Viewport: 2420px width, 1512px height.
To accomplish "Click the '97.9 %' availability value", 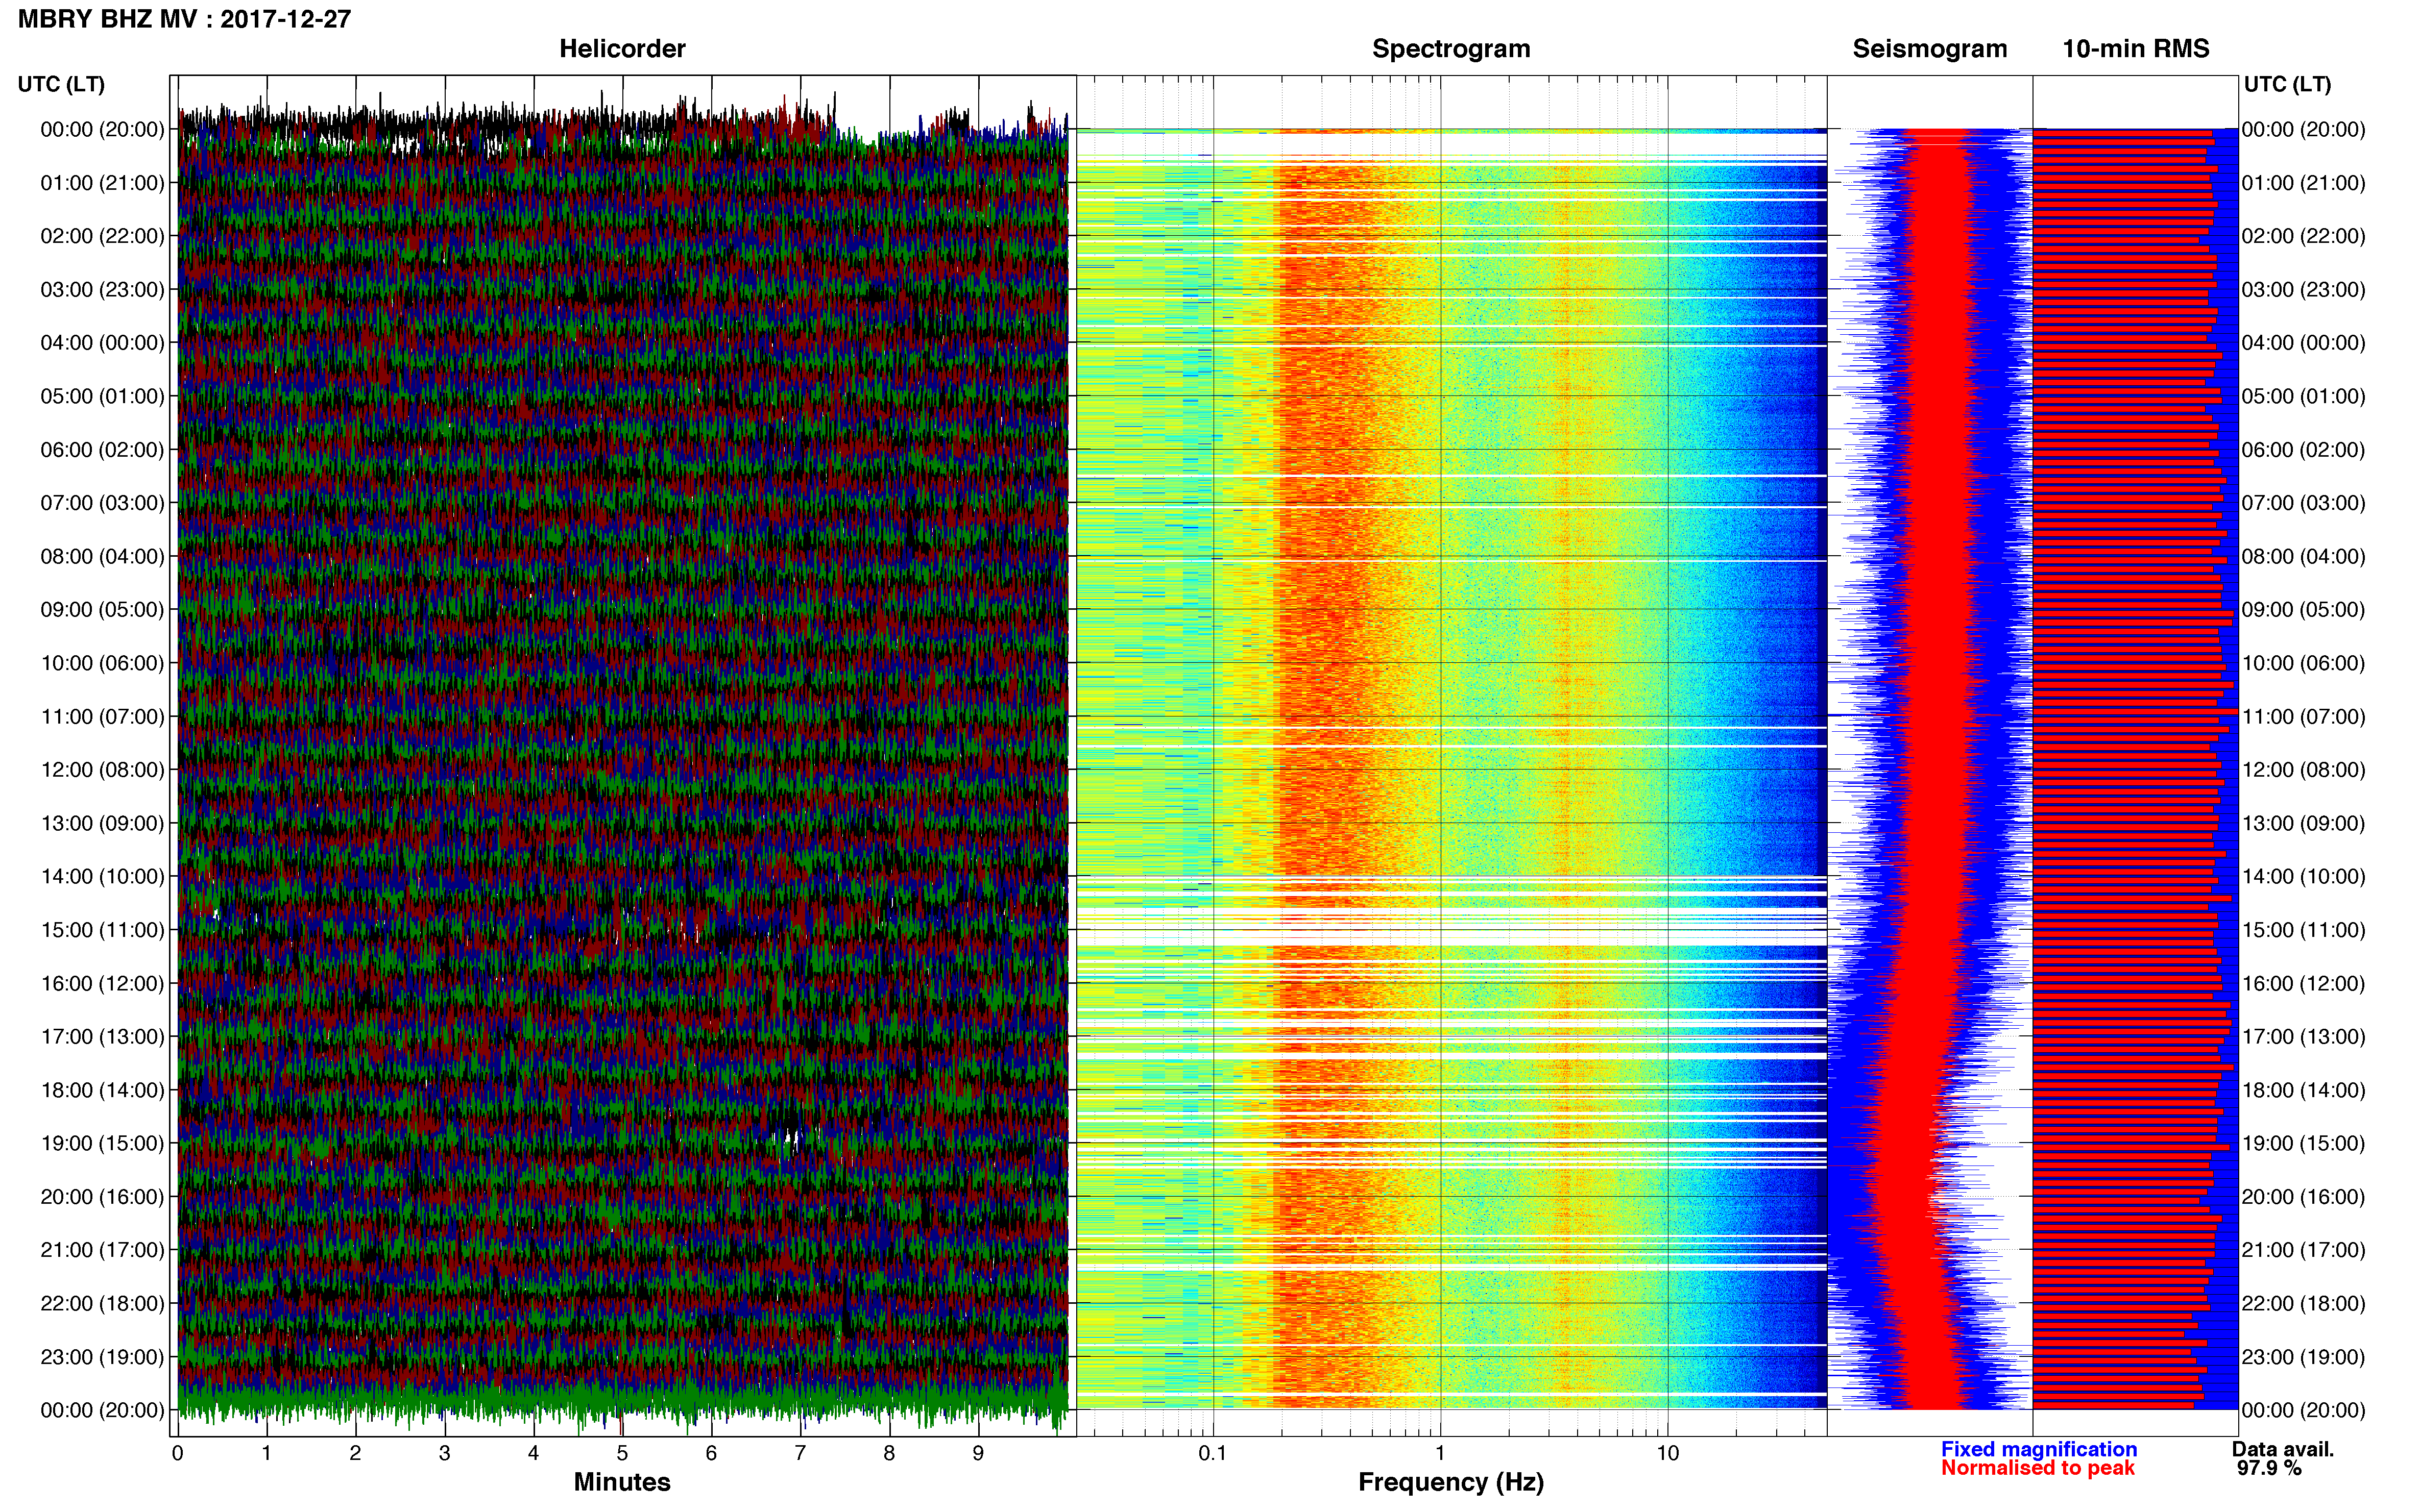I will pos(2269,1468).
